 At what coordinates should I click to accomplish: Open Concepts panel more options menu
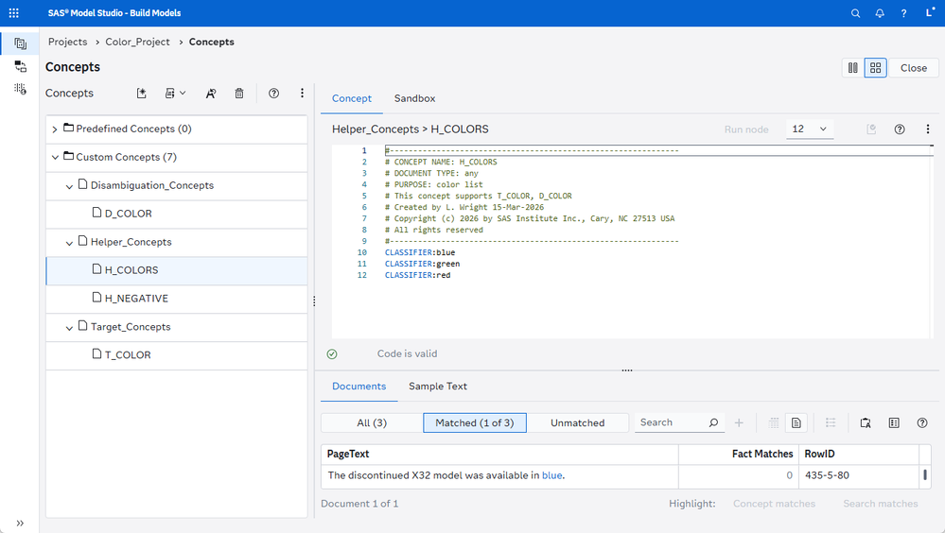point(302,94)
